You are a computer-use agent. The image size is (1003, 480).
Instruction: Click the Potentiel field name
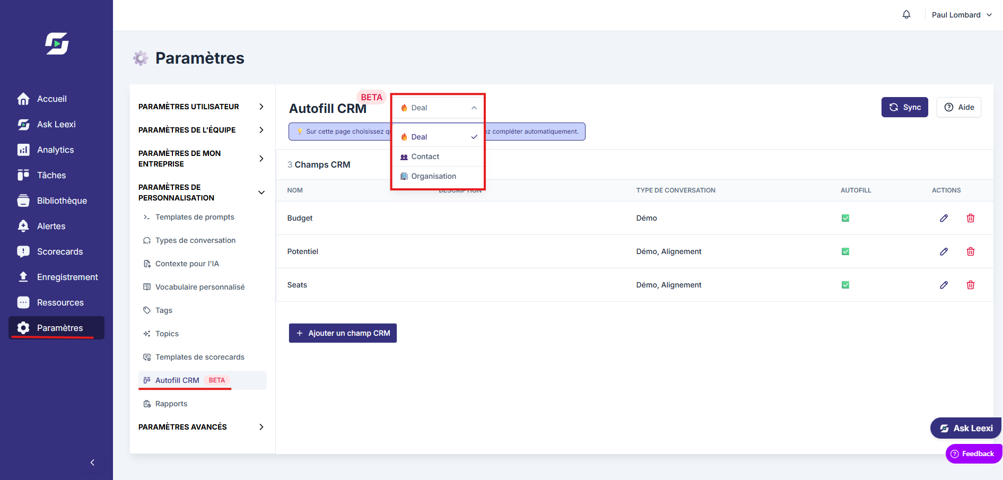click(302, 251)
